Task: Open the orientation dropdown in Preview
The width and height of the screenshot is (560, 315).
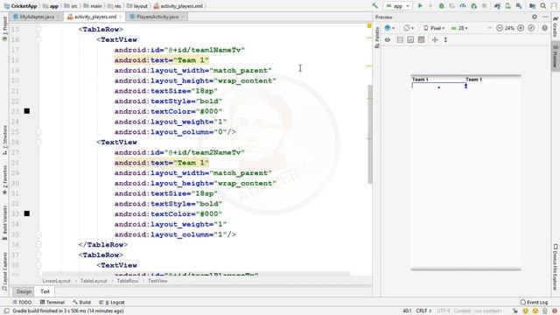Action: pyautogui.click(x=409, y=28)
